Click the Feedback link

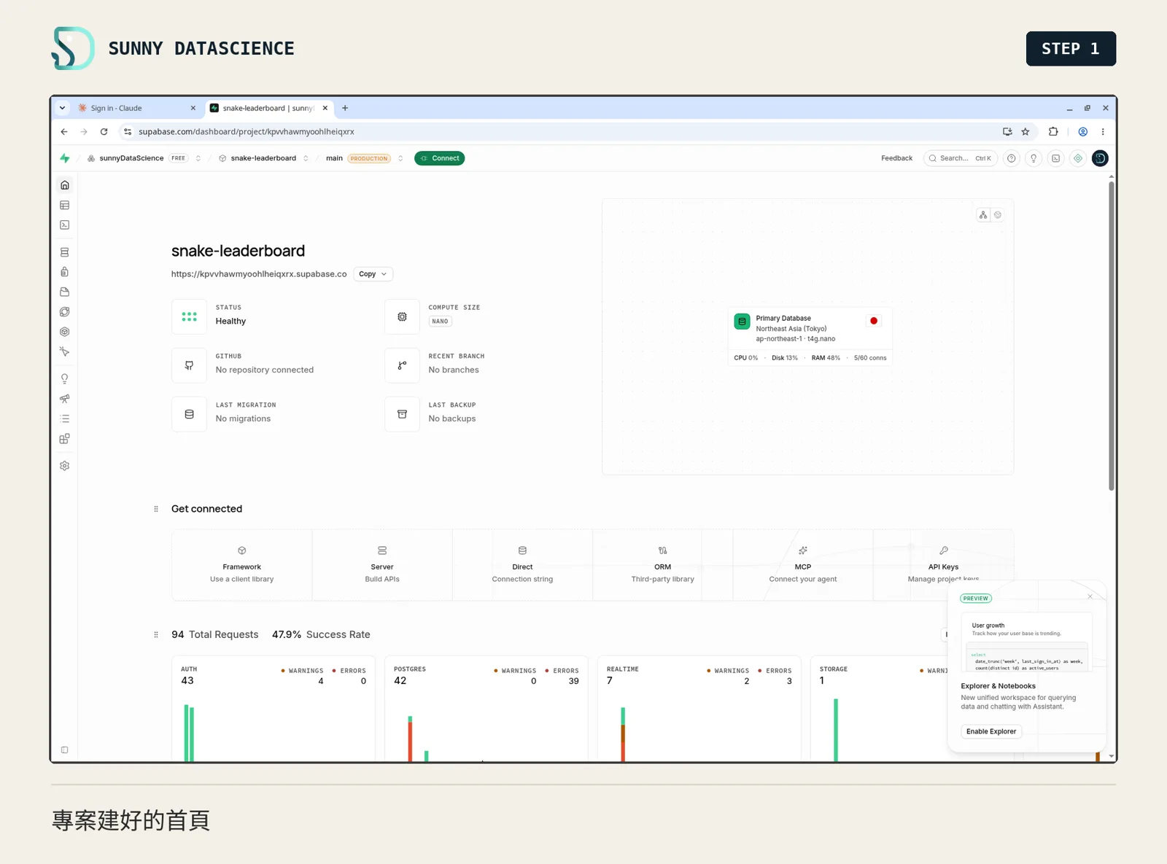[896, 158]
